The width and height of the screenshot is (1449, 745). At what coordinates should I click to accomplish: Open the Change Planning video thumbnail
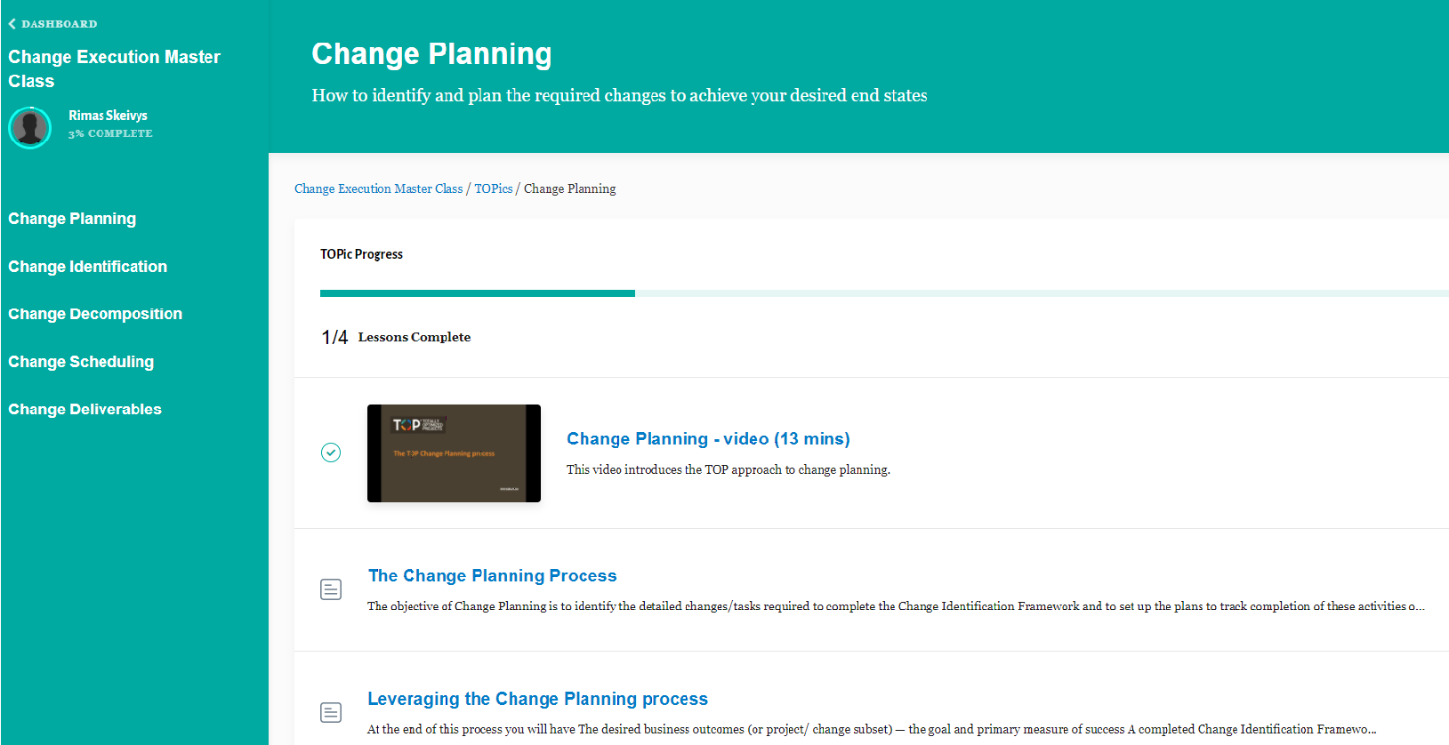454,453
